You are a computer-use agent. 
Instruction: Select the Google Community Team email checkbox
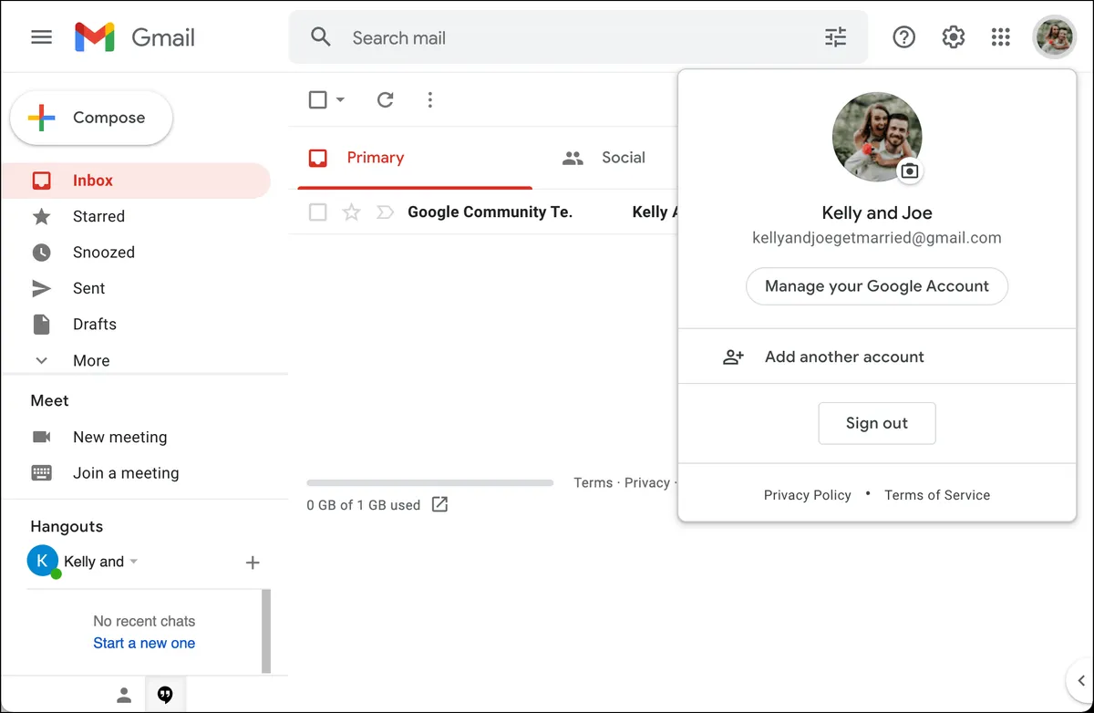(317, 212)
